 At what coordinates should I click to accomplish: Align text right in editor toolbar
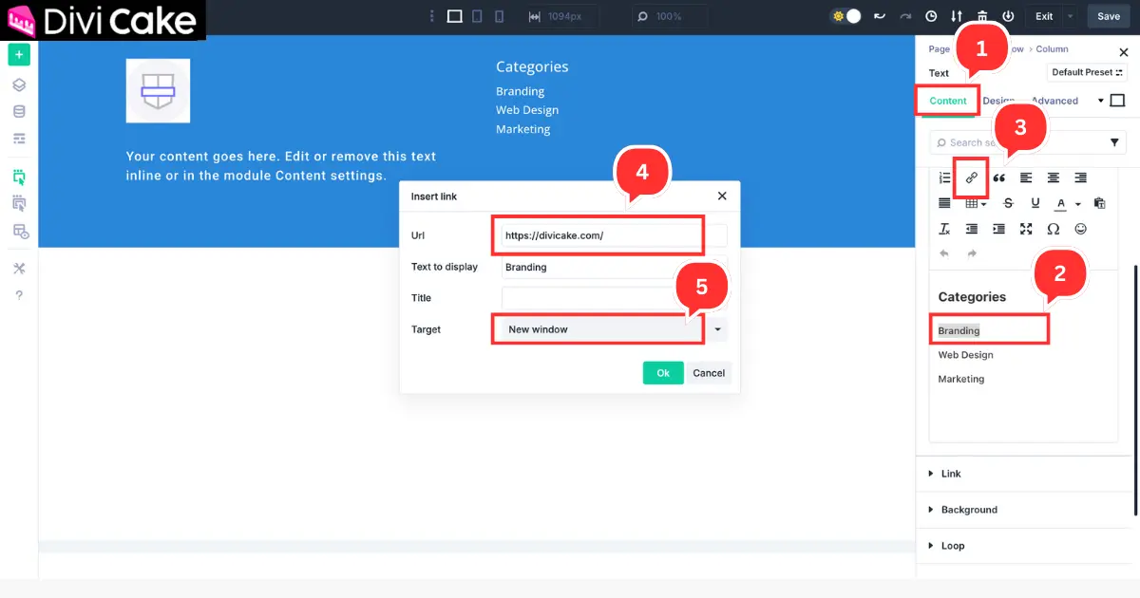point(1080,178)
